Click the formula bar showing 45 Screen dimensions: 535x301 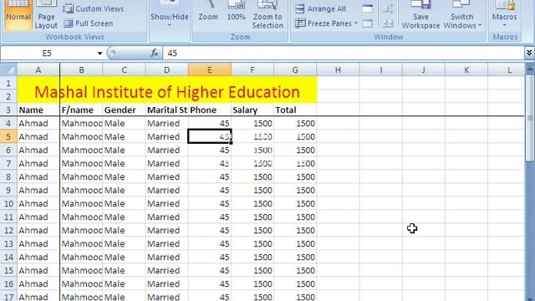pyautogui.click(x=343, y=54)
